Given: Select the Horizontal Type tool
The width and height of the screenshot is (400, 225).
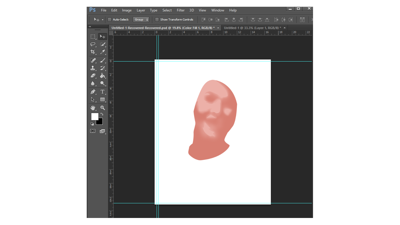Looking at the screenshot, I should point(102,92).
